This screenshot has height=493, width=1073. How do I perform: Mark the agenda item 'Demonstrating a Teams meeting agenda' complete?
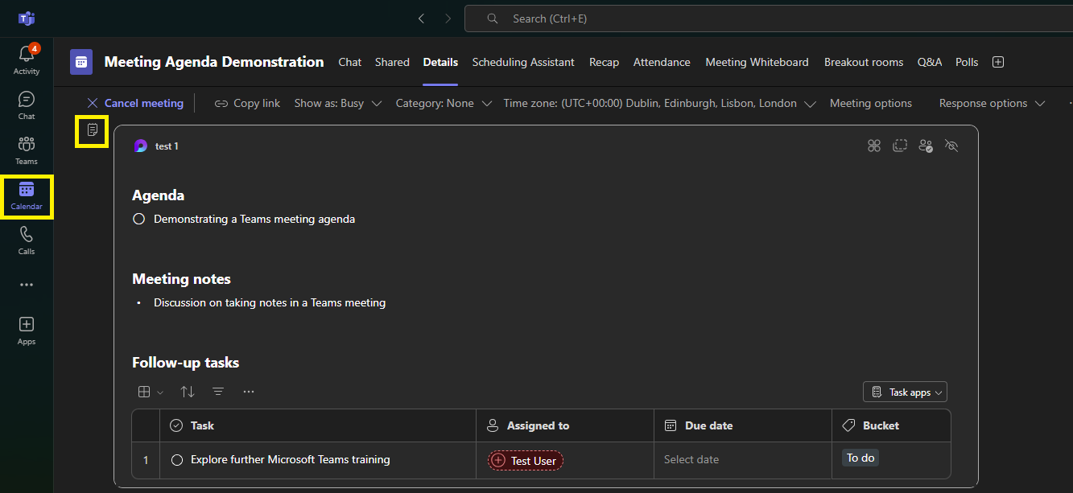[x=138, y=219]
